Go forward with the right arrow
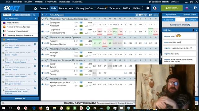The width and height of the screenshot is (199, 111). (x=46, y=15)
